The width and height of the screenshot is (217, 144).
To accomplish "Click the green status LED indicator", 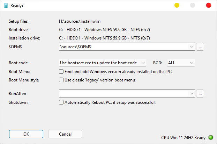I will click(x=210, y=138).
